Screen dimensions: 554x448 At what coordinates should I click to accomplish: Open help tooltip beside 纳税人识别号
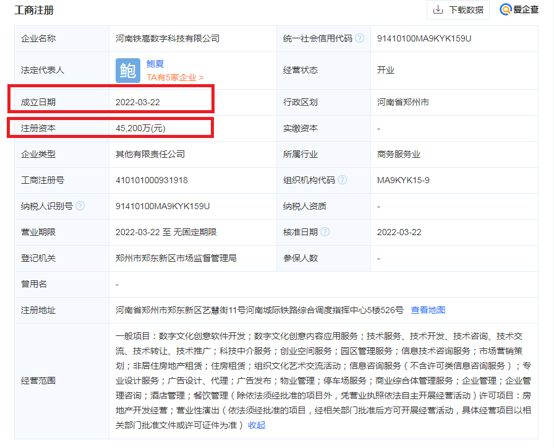coord(79,206)
